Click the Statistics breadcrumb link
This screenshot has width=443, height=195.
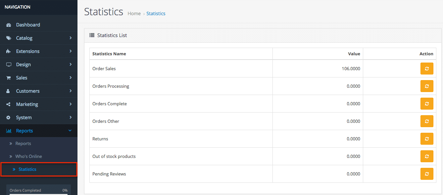tap(156, 14)
